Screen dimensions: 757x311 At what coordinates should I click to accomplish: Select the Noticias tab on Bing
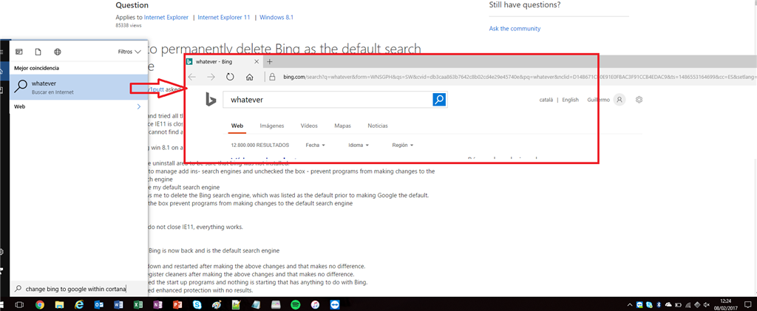378,126
